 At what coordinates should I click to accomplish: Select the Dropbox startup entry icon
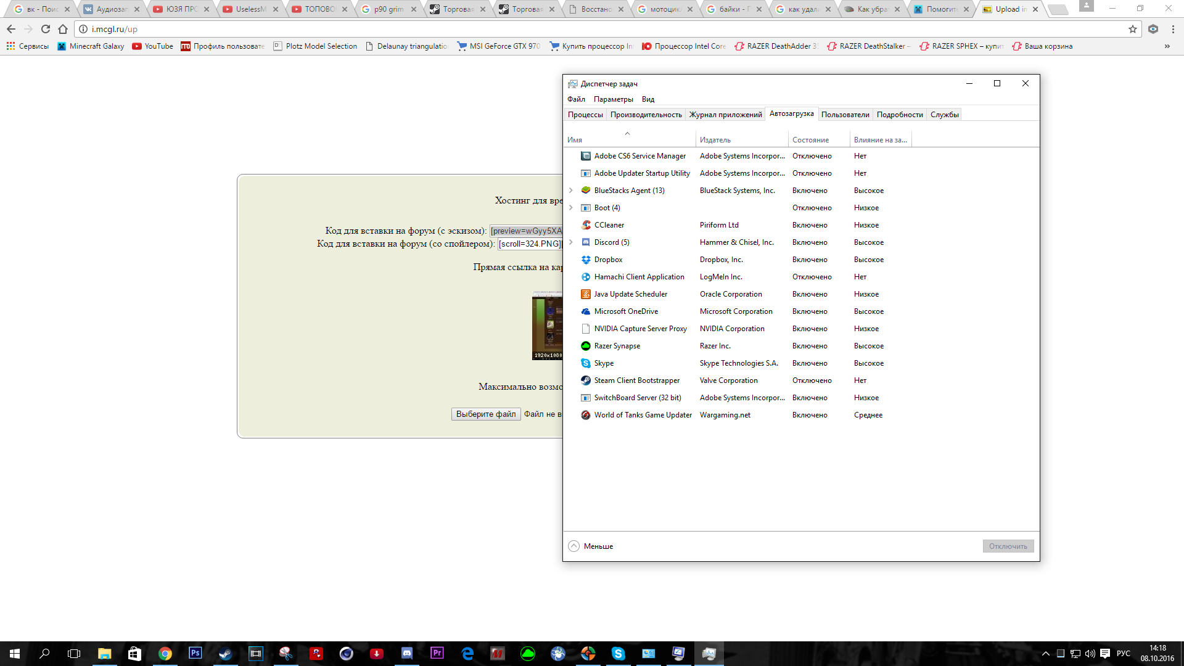[586, 260]
